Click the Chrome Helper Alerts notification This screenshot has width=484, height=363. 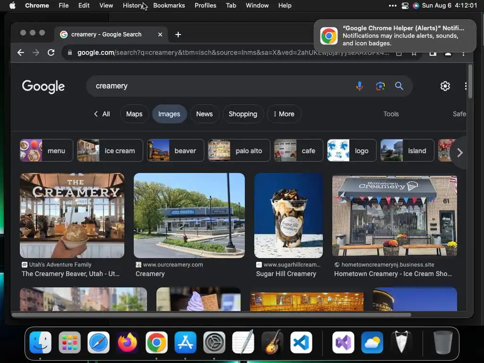point(395,36)
